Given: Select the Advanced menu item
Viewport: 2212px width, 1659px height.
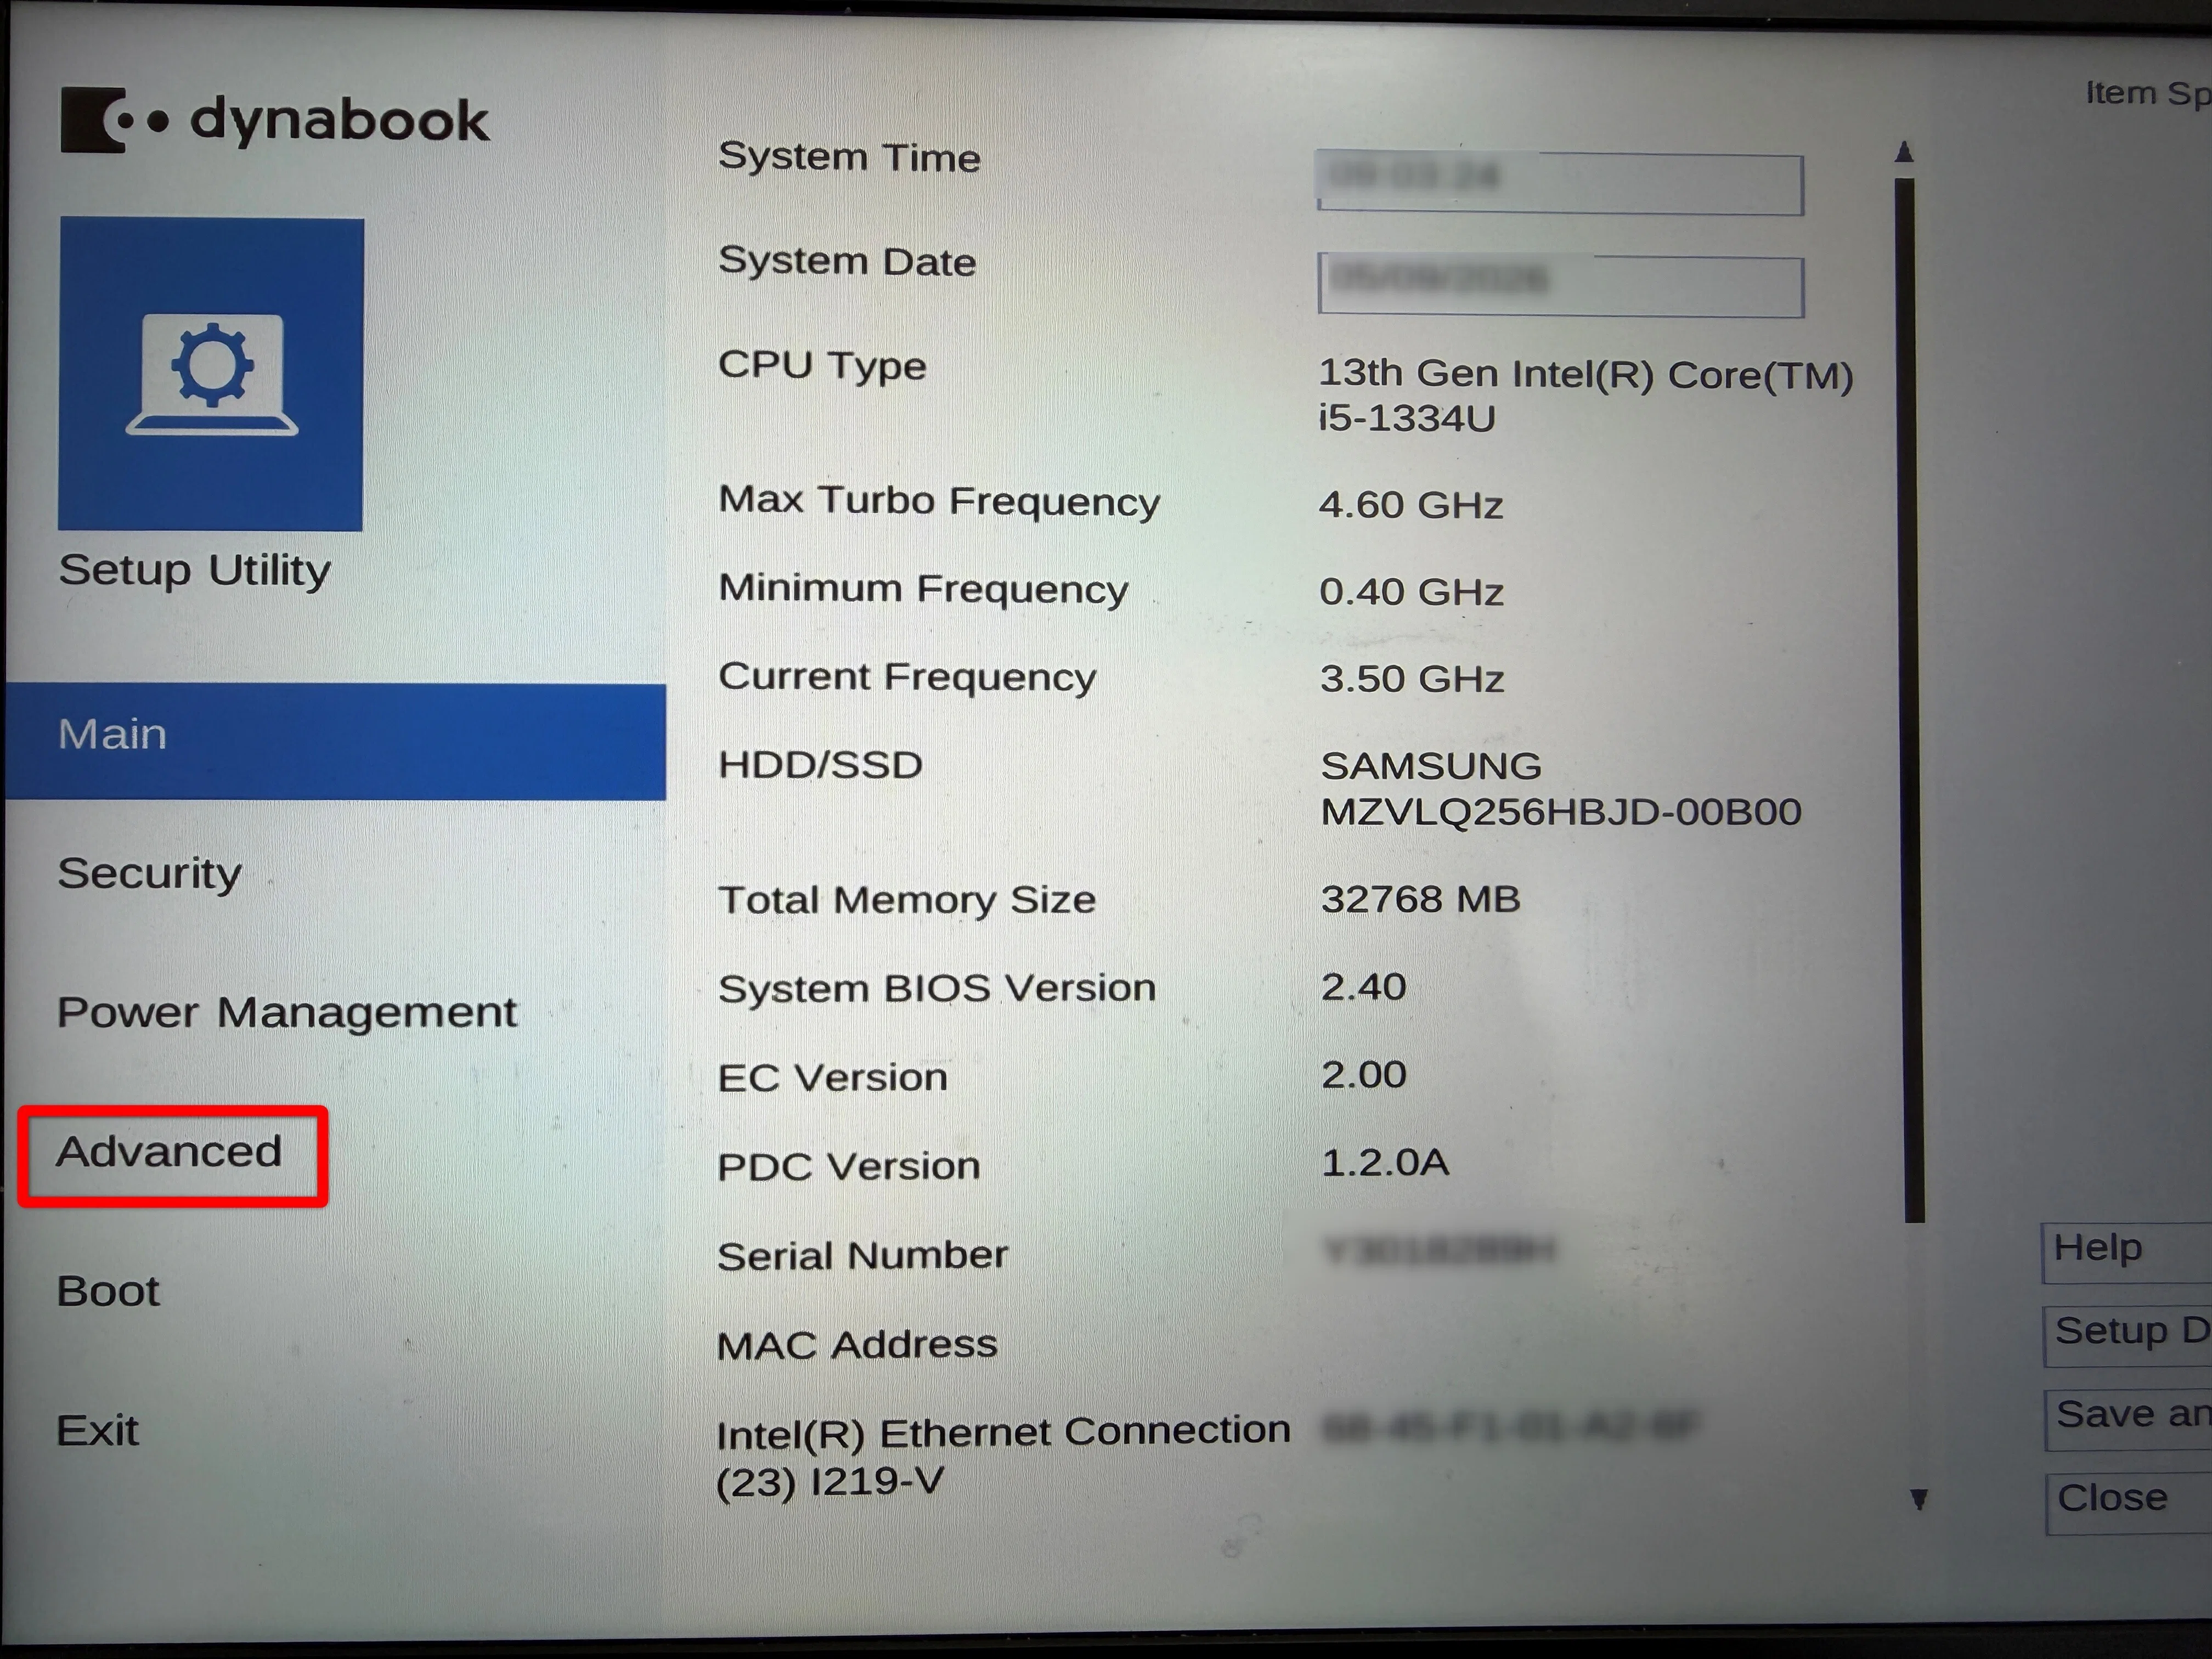Looking at the screenshot, I should pos(169,1151).
